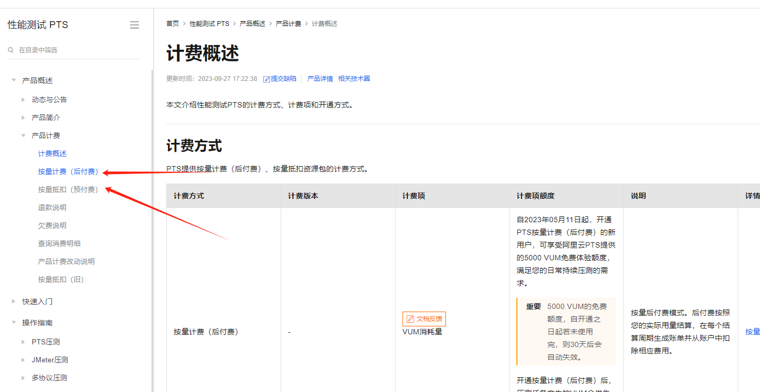The height and width of the screenshot is (392, 760).
Task: Go to 首页 in the breadcrumb
Action: [x=173, y=24]
